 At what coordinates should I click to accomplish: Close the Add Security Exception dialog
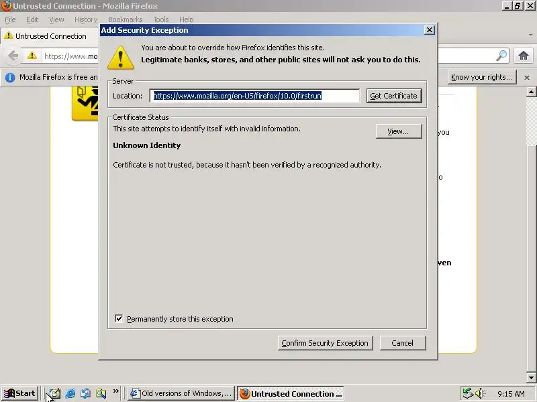pos(429,30)
